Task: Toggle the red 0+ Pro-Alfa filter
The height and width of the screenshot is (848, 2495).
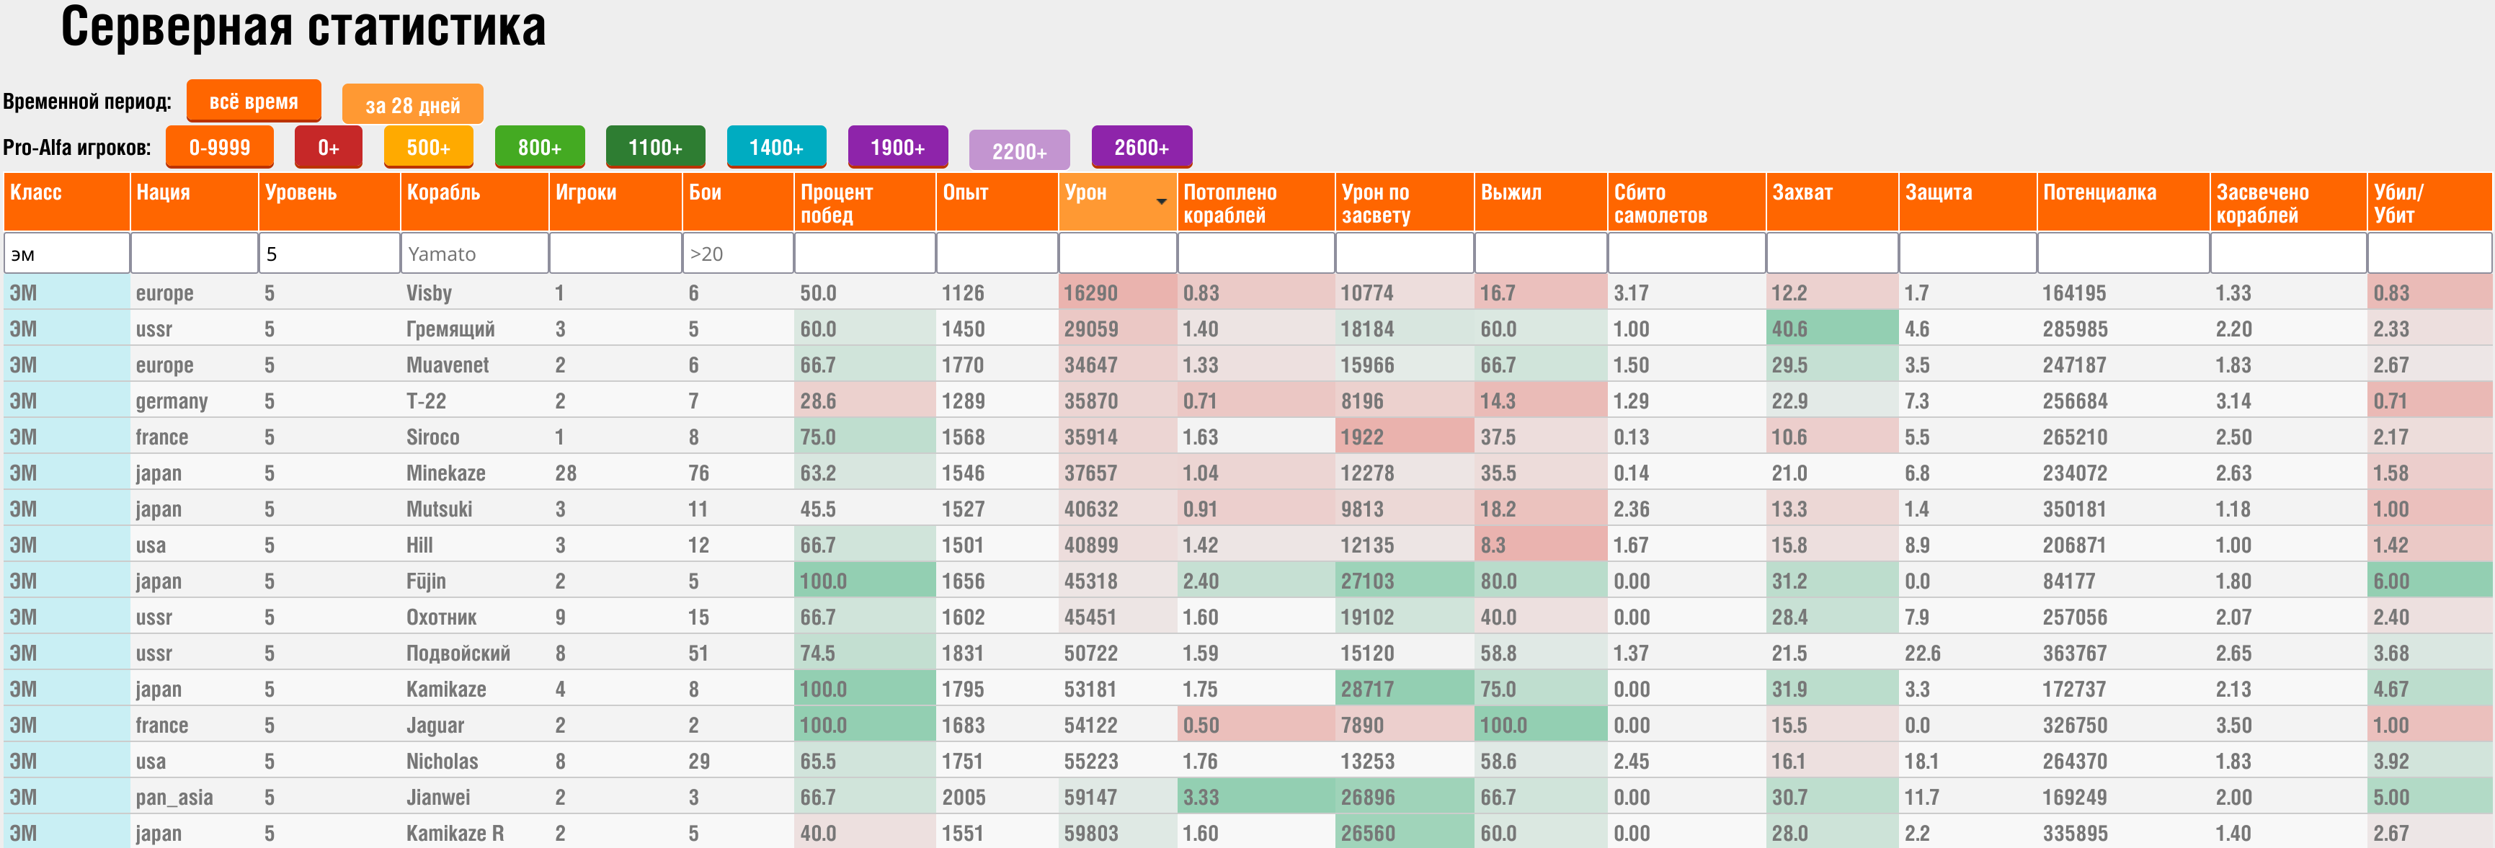Action: coord(329,147)
